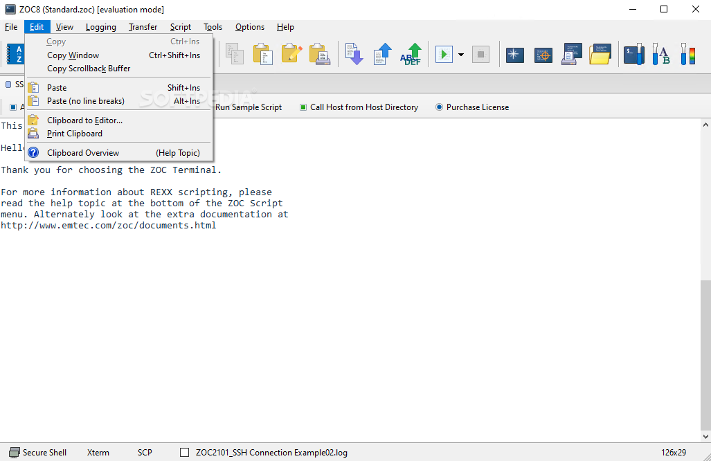Image resolution: width=711 pixels, height=461 pixels.
Task: Click the disabled Copy menu entry
Action: click(119, 42)
